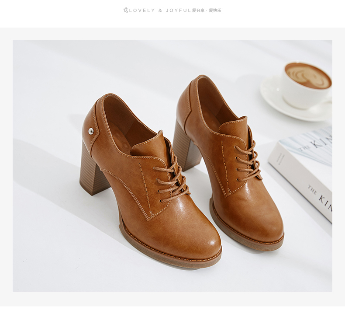Click the small logo icon before LOVELY
This screenshot has height=314, width=345.
125,10
